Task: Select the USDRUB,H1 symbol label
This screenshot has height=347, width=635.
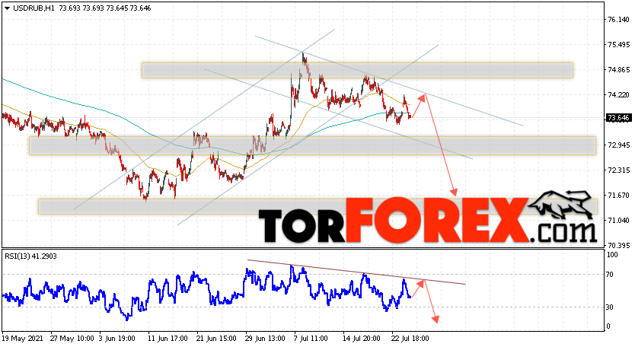Action: pos(34,8)
